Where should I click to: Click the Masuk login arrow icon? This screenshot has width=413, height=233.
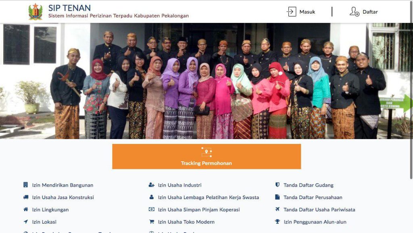coord(291,12)
